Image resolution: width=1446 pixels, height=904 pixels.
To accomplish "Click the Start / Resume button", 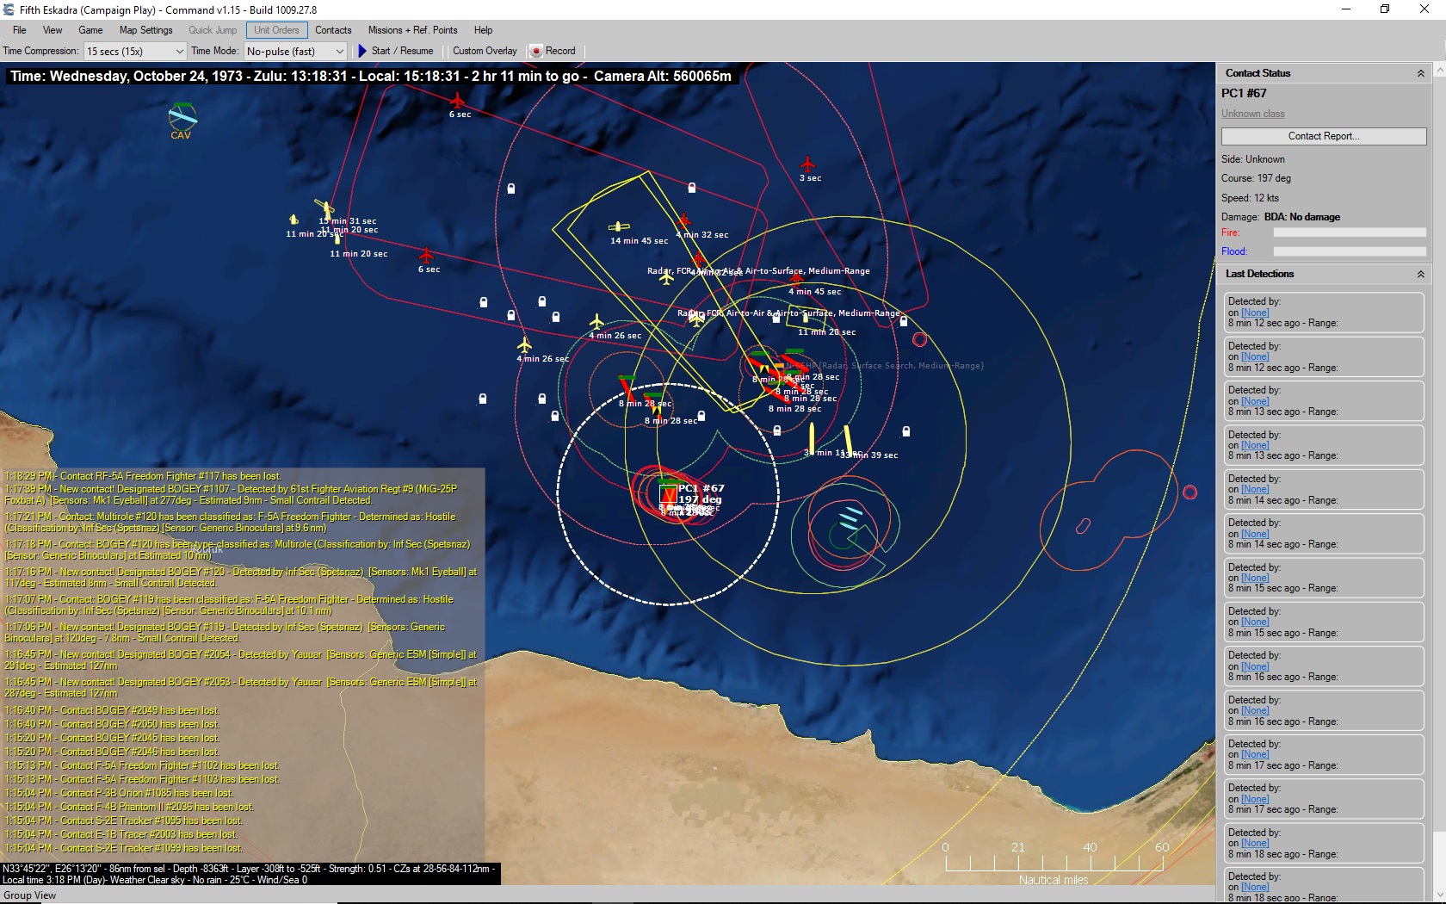I will click(x=396, y=51).
